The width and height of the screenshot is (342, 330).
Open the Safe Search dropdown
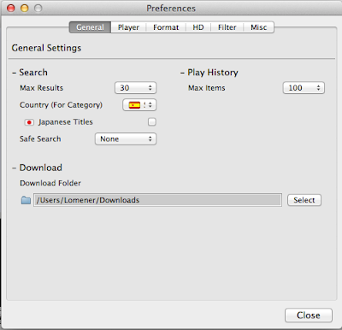point(126,139)
